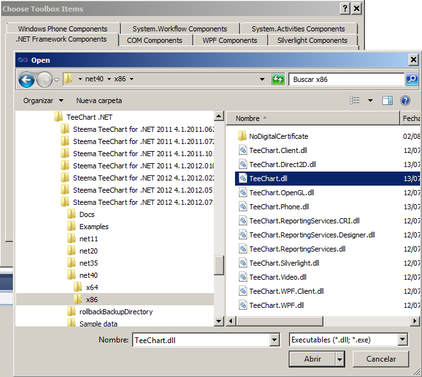
Task: Switch to WPF Components tab
Action: point(230,40)
